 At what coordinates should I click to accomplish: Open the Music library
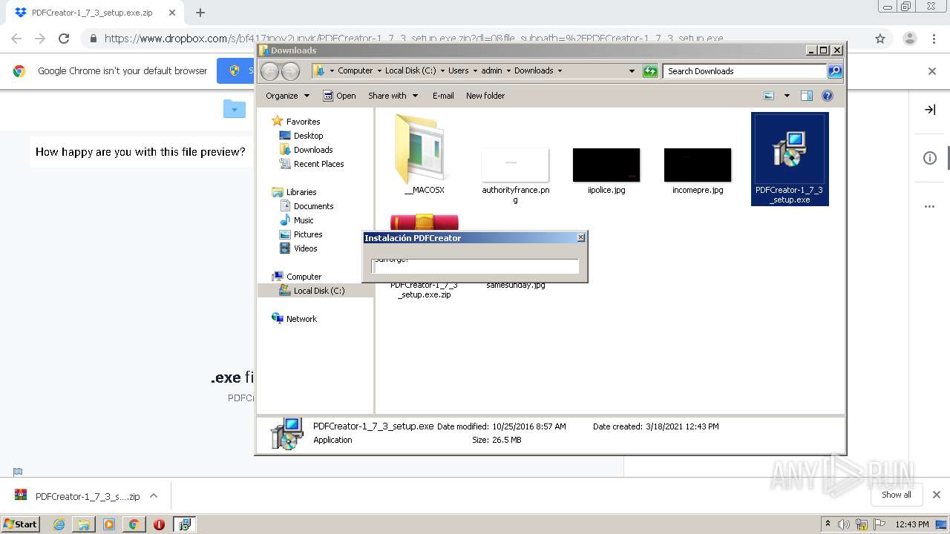pyautogui.click(x=297, y=220)
